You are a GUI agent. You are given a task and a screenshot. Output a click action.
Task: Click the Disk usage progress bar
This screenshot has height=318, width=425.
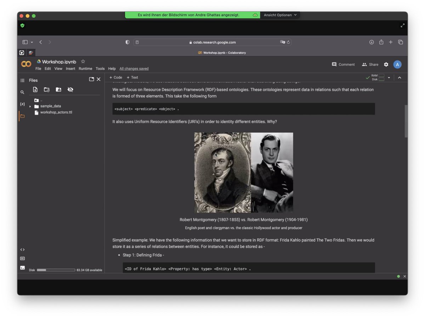[x=56, y=270]
